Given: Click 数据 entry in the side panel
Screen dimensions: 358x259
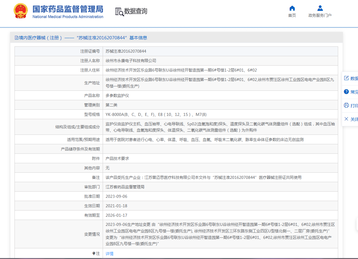Looking at the screenshot, I should point(354,78).
